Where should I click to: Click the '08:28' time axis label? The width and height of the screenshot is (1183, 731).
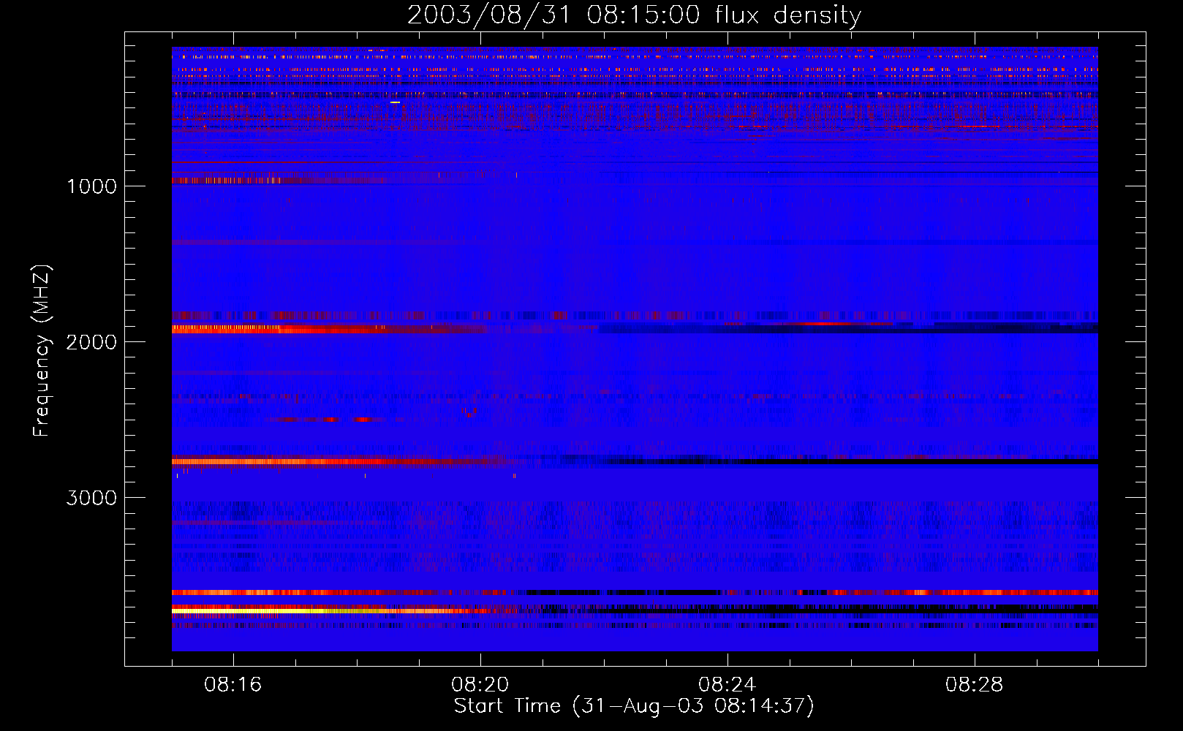[975, 685]
